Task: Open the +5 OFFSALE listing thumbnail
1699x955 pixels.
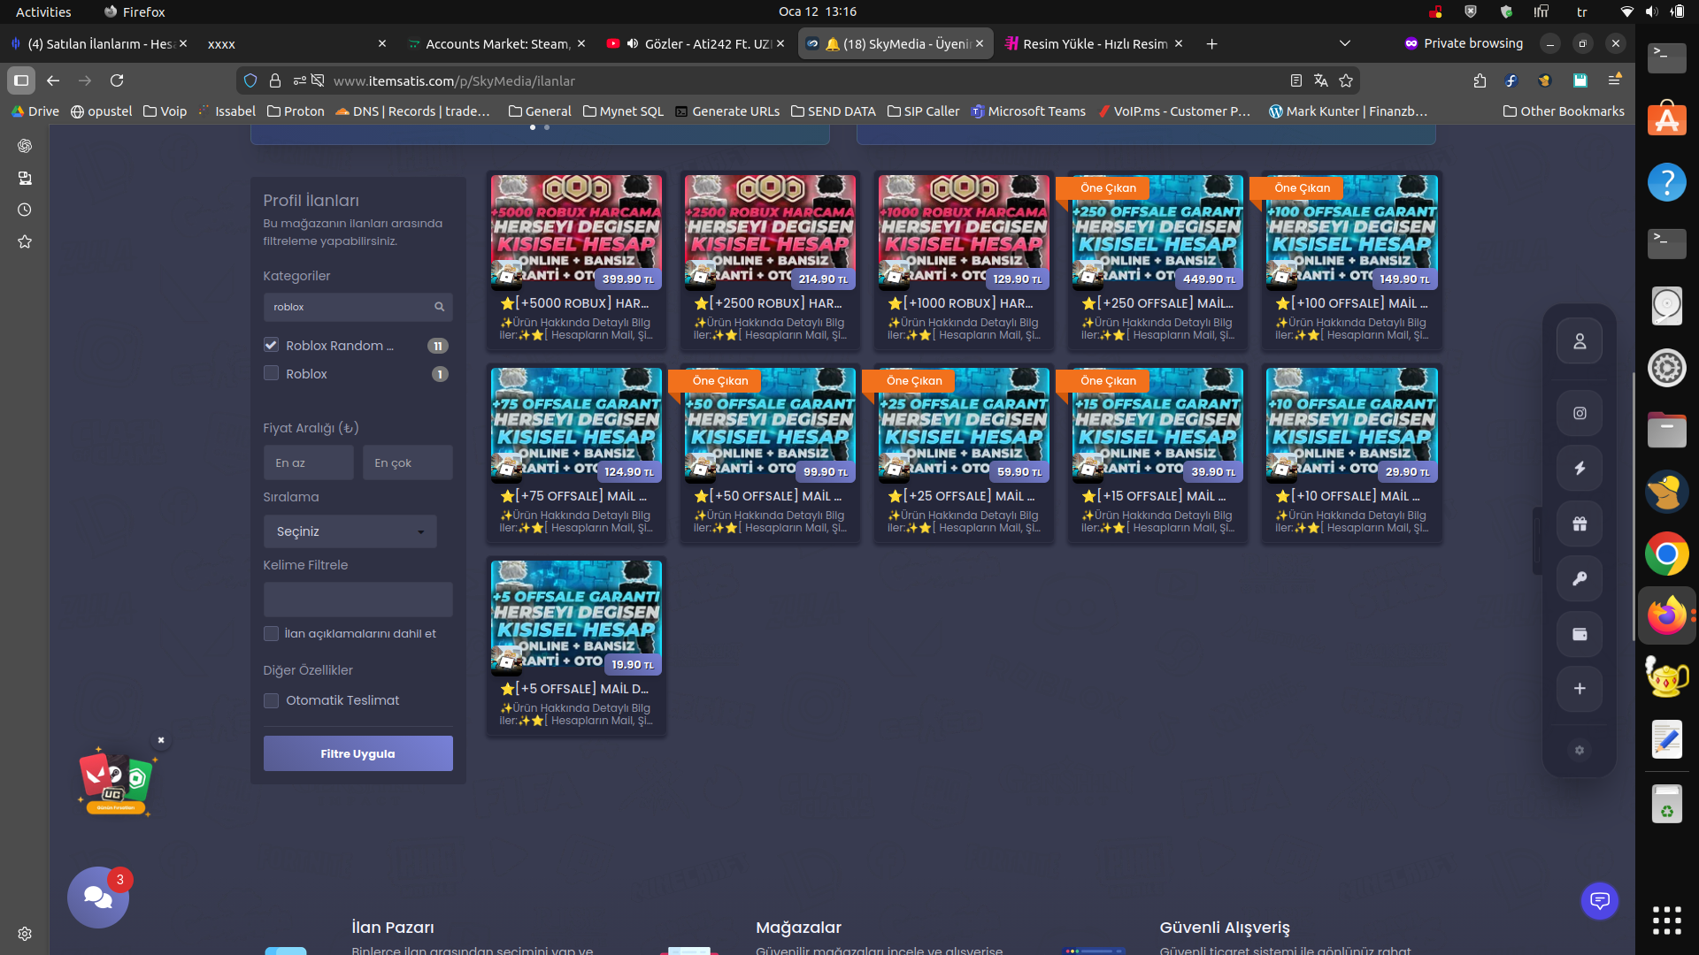Action: [x=576, y=617]
